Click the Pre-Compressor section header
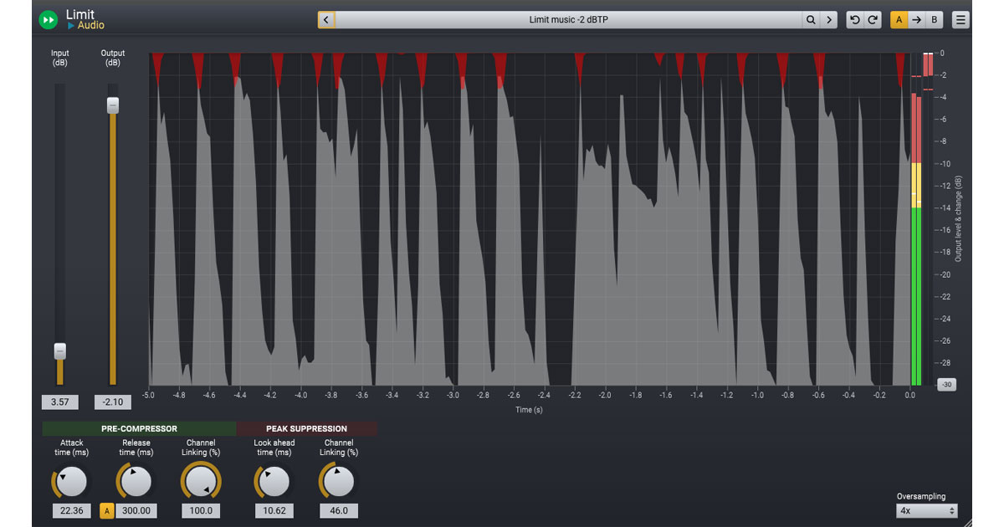1004x527 pixels. [x=139, y=428]
